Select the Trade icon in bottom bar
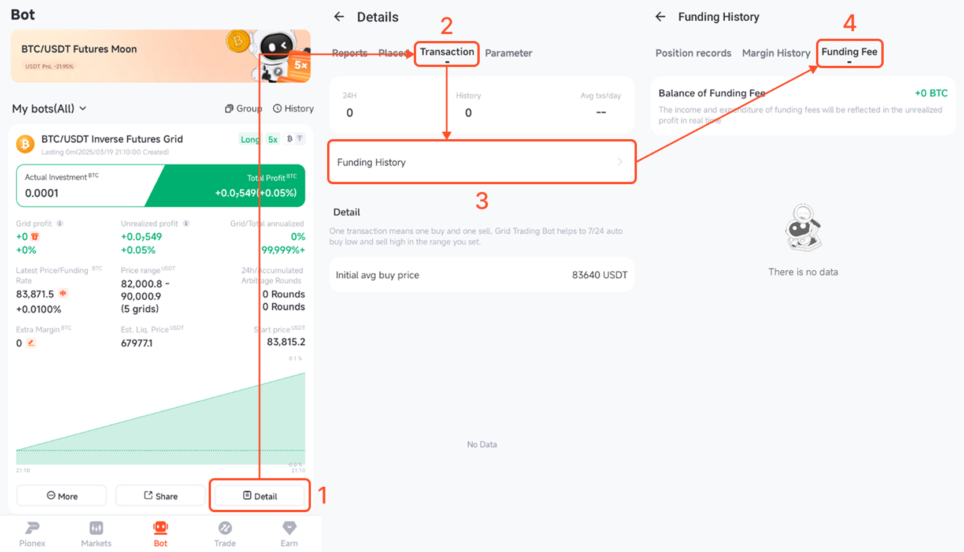Image resolution: width=964 pixels, height=552 pixels. 225,528
